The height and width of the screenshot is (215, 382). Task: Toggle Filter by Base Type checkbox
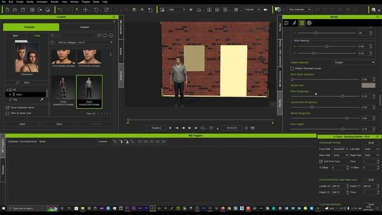pos(8,113)
